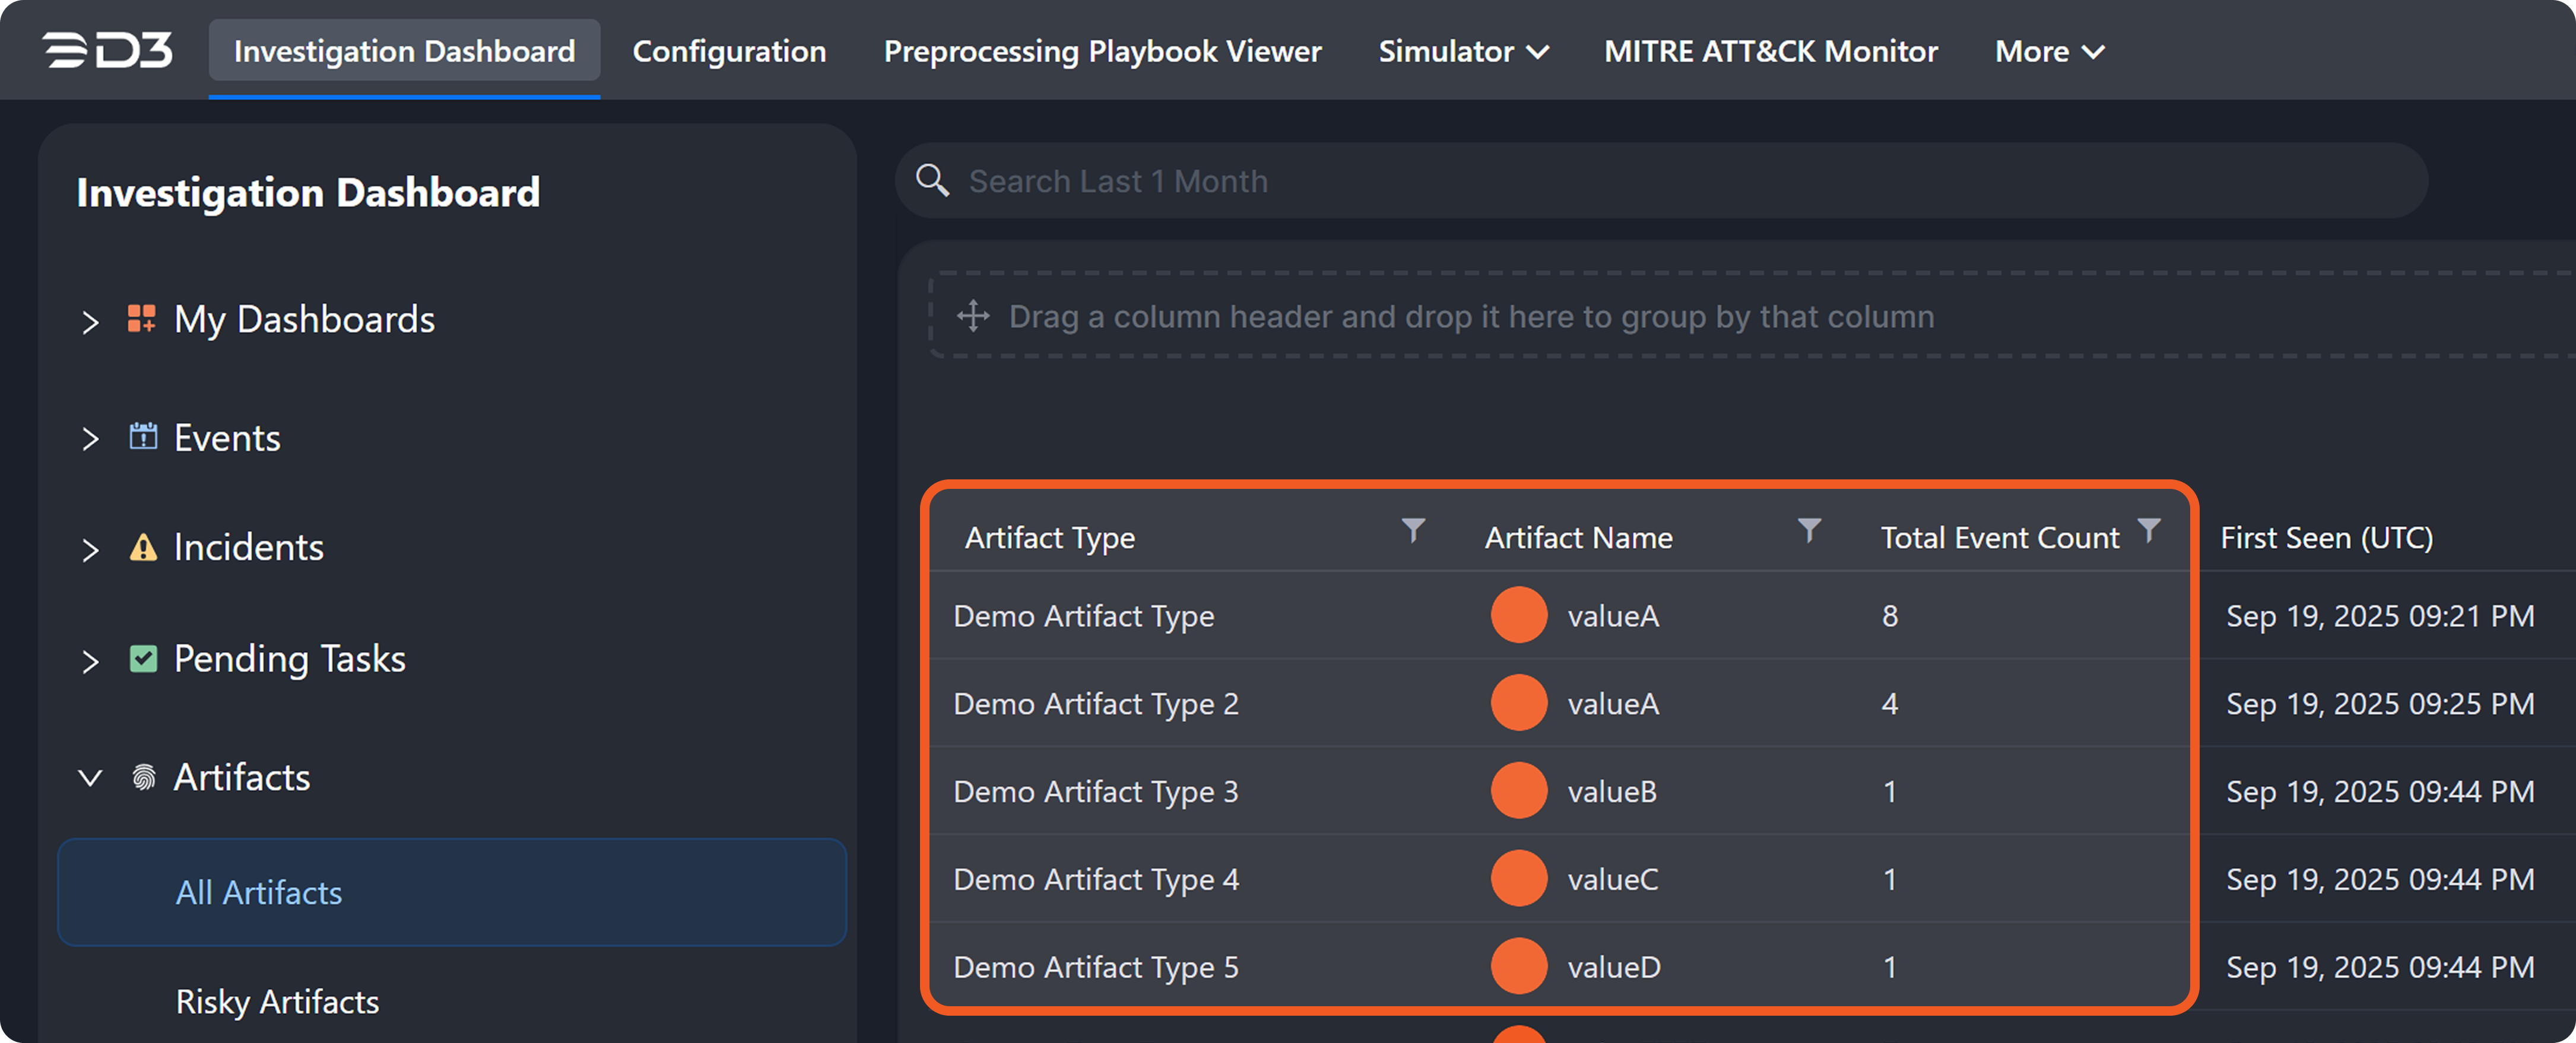Screen dimensions: 2576x1043
Task: Click the My Dashboards grid icon
Action: point(142,319)
